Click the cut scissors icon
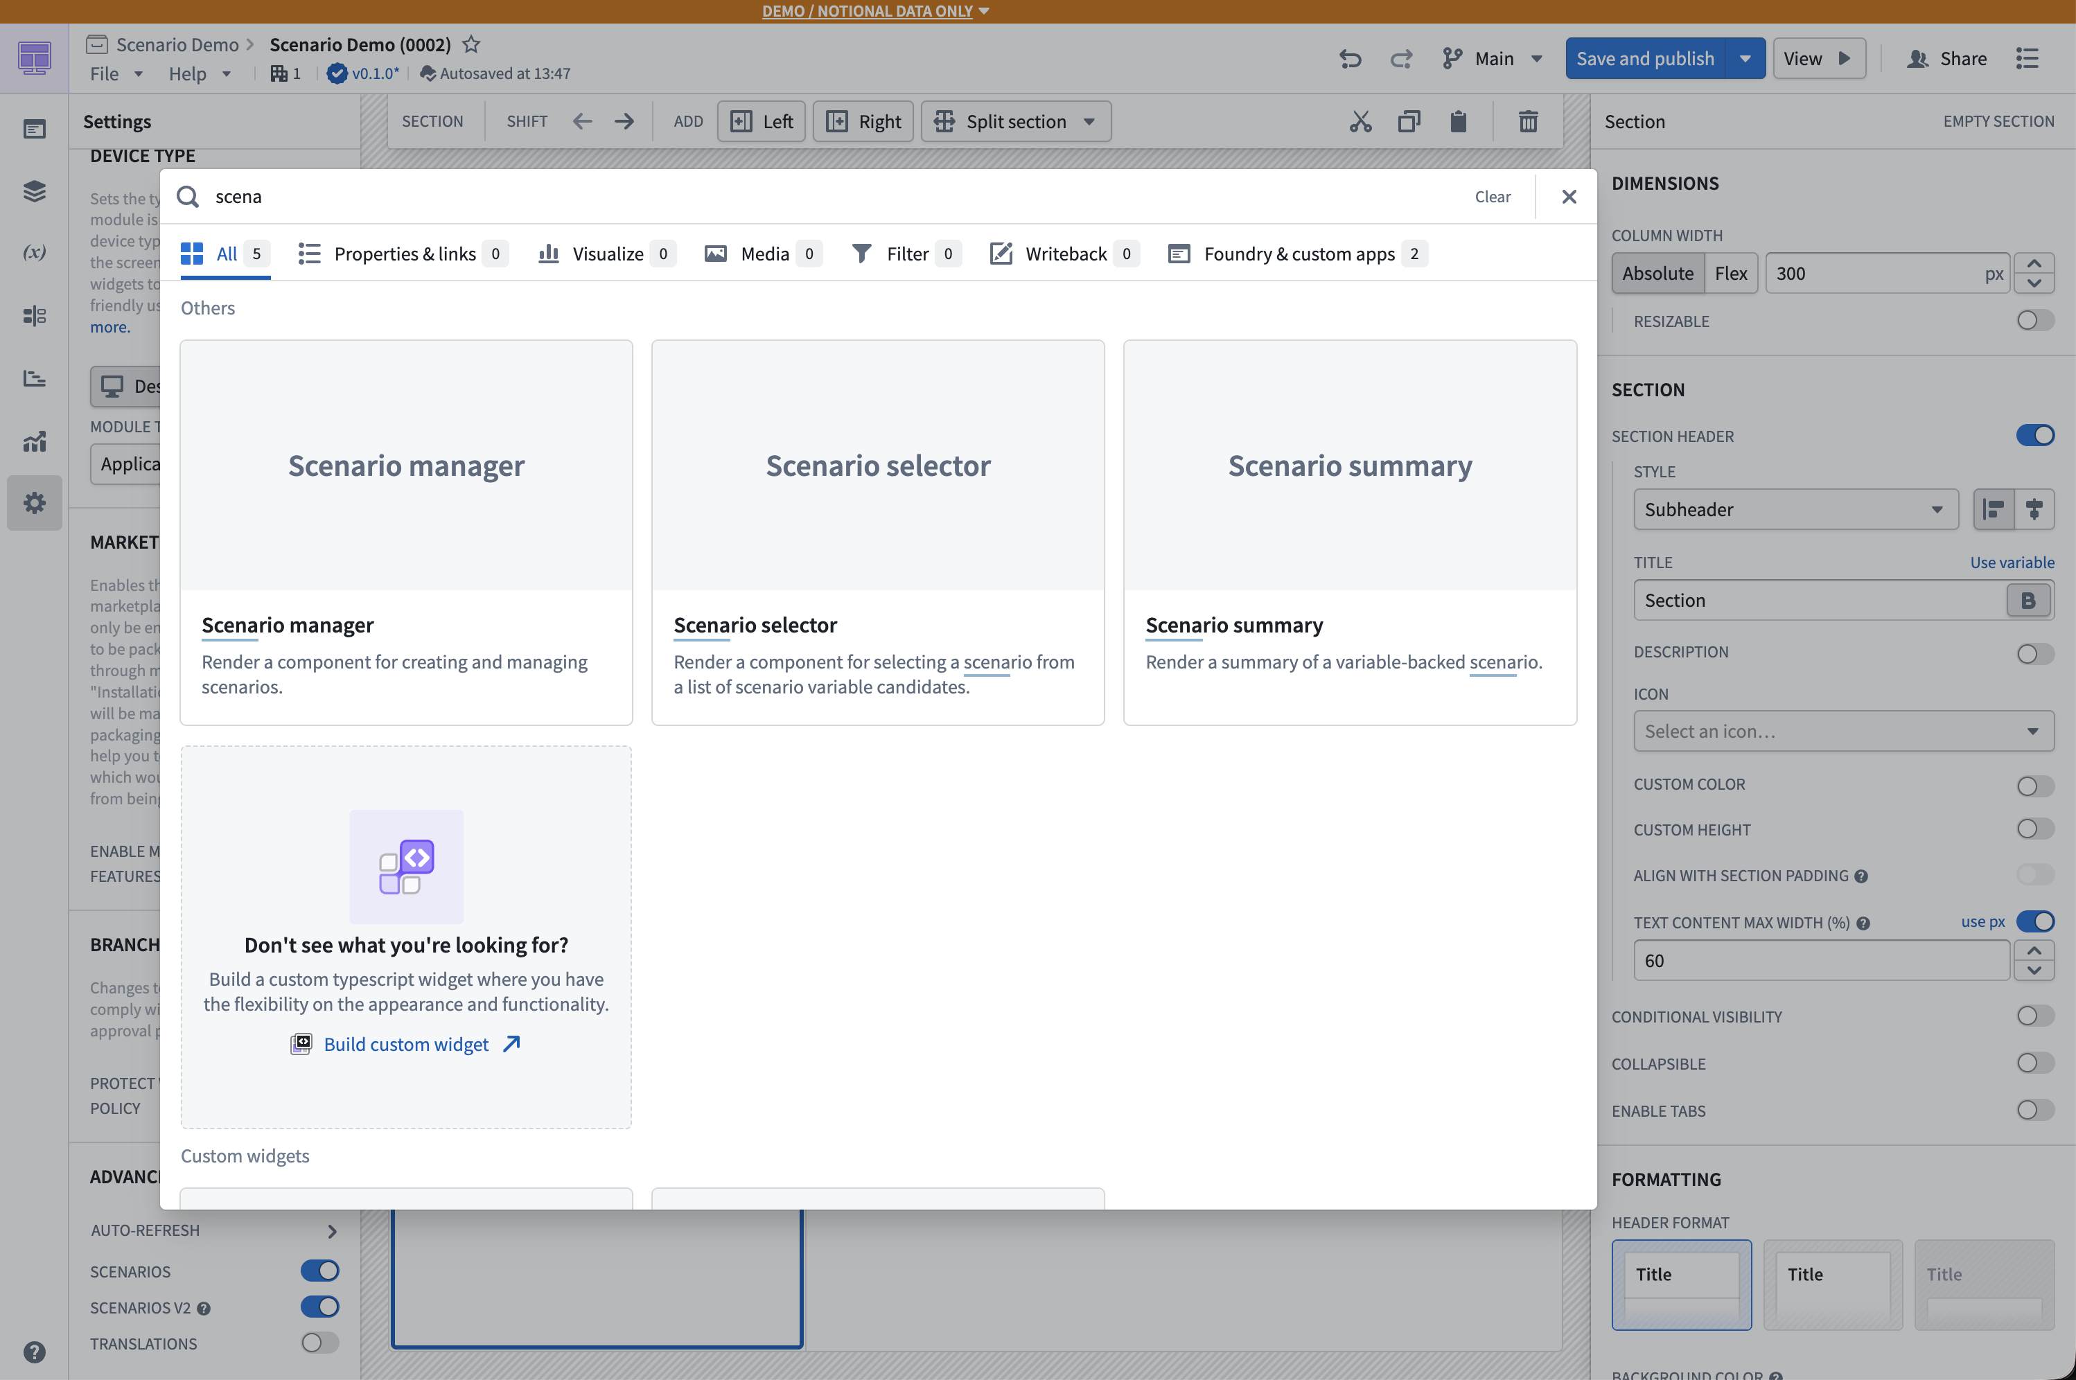 [x=1360, y=121]
